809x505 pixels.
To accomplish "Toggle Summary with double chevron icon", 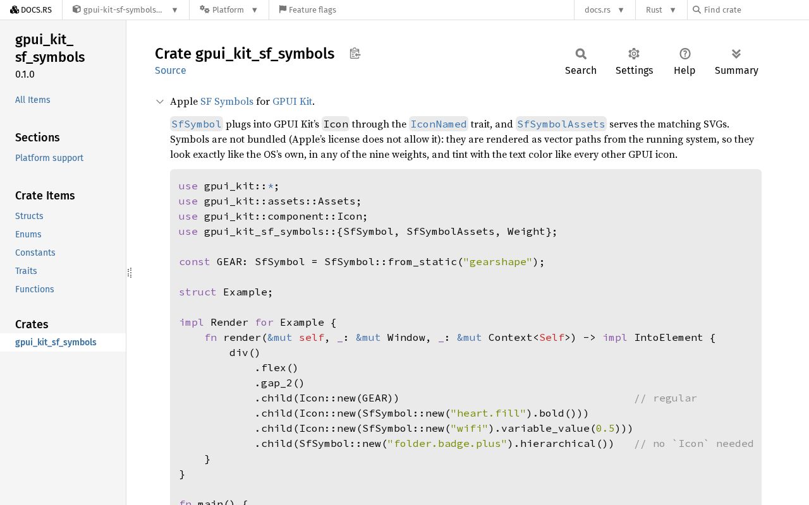I will [x=736, y=54].
